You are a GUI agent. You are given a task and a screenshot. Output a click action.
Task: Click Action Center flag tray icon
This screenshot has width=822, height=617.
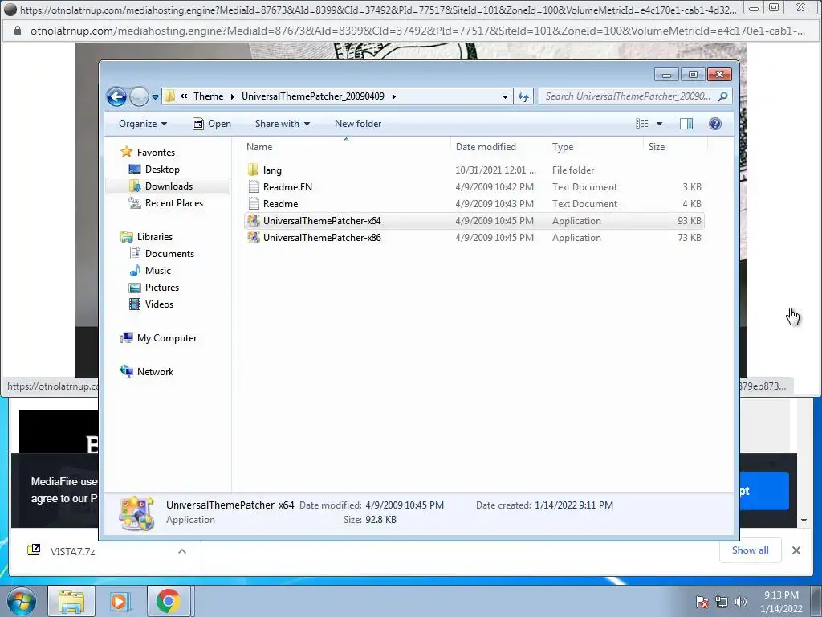702,602
